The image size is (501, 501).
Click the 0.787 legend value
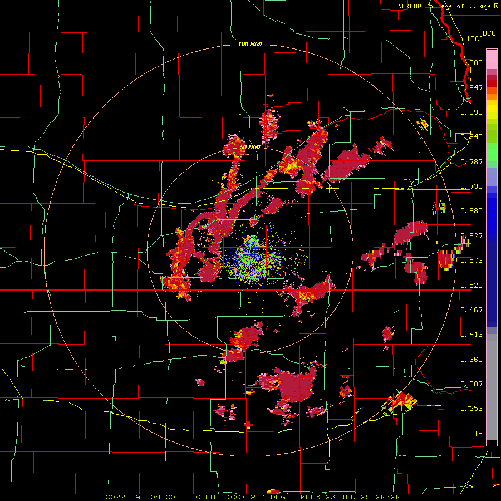pyautogui.click(x=471, y=161)
